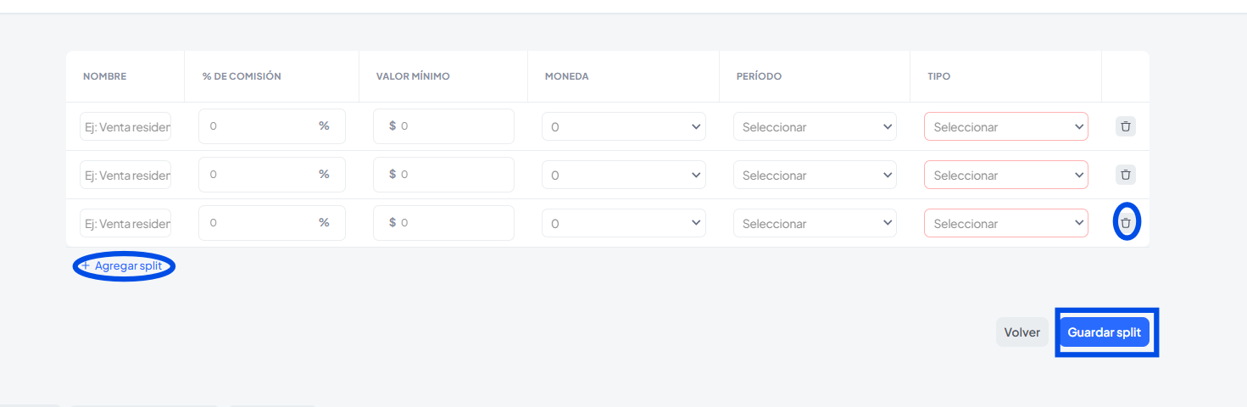Expand first row Período dropdown
The image size is (1247, 407).
[x=815, y=127]
